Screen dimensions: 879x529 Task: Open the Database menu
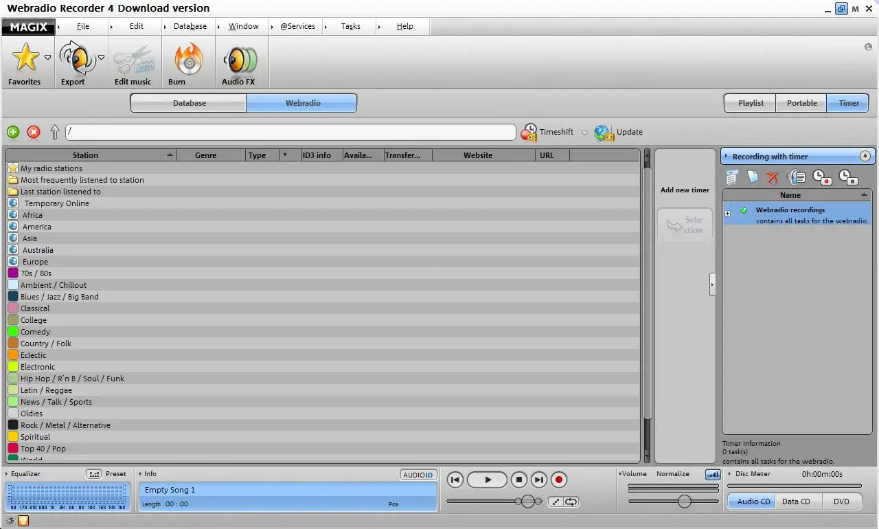(190, 26)
